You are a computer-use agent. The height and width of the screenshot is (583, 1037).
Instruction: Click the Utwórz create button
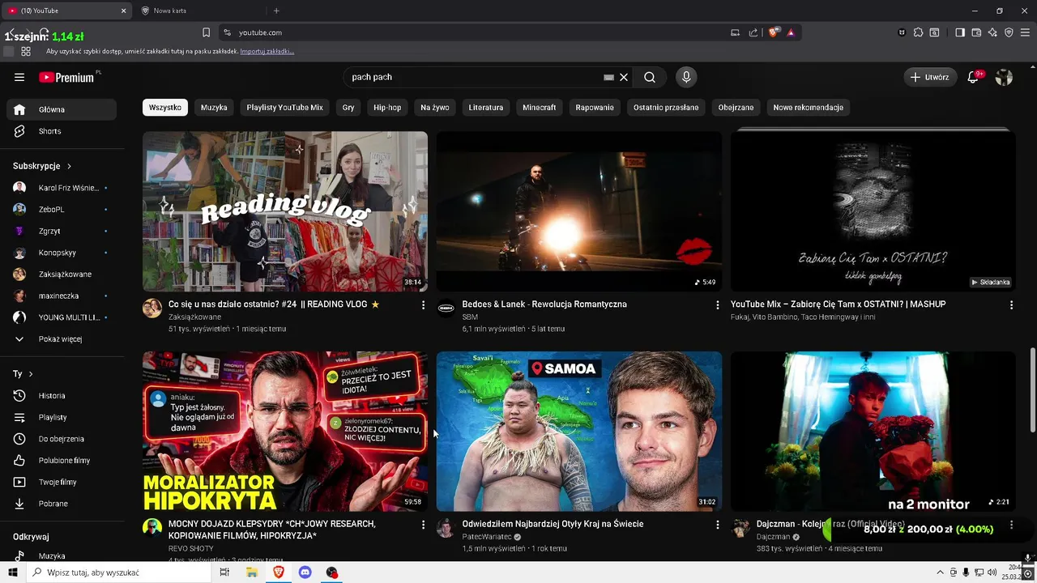(x=930, y=77)
